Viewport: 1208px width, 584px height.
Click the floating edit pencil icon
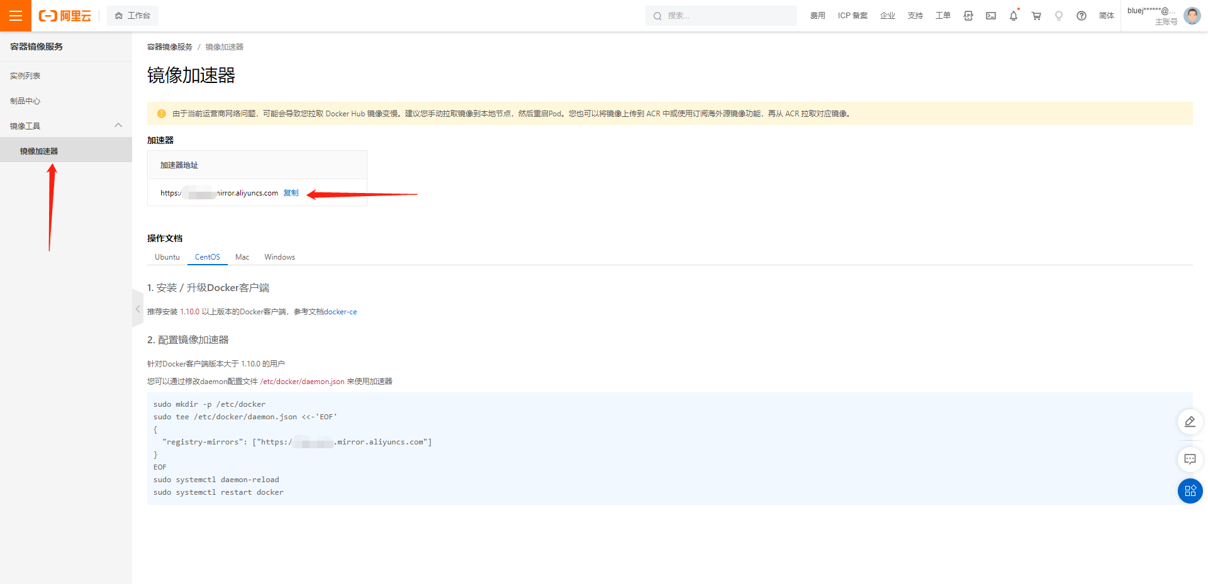coord(1190,421)
